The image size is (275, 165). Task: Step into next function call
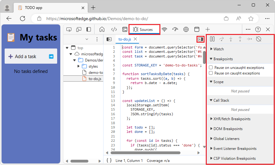231,39
